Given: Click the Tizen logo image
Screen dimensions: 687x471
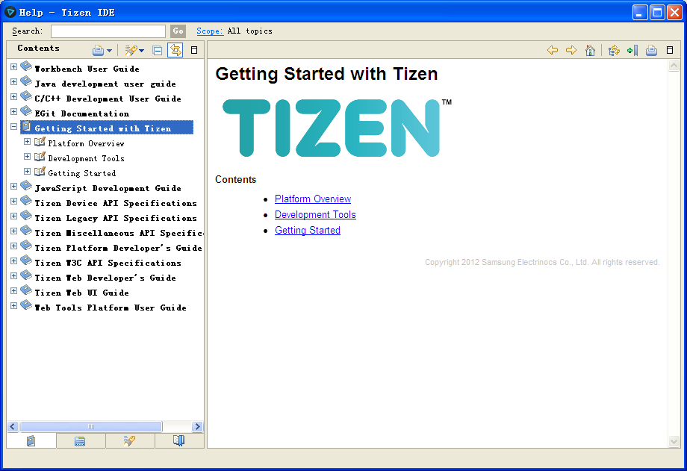Looking at the screenshot, I should click(337, 128).
